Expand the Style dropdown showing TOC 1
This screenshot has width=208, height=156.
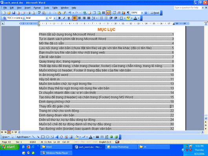click(x=24, y=18)
